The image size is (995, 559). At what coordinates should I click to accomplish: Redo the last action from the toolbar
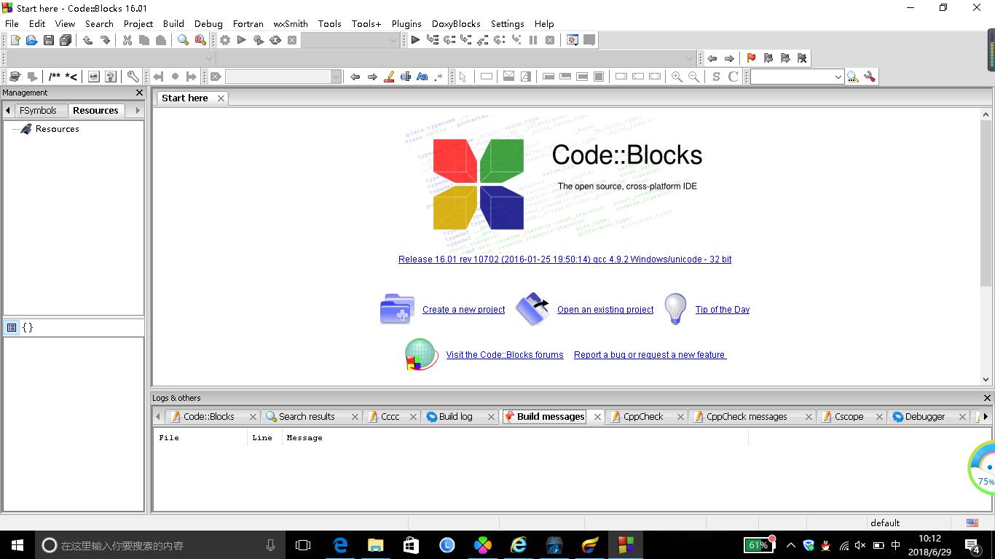tap(105, 40)
